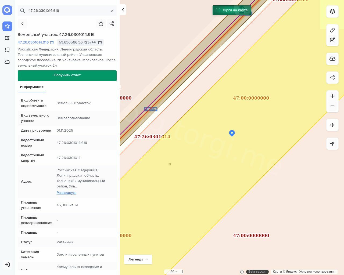Clear the search field text
Viewport: 344px width, 275px height.
coord(112,11)
